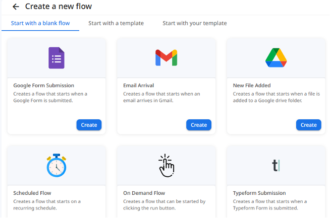330x218 pixels.
Task: Create an Email Arrival flow
Action: click(199, 125)
